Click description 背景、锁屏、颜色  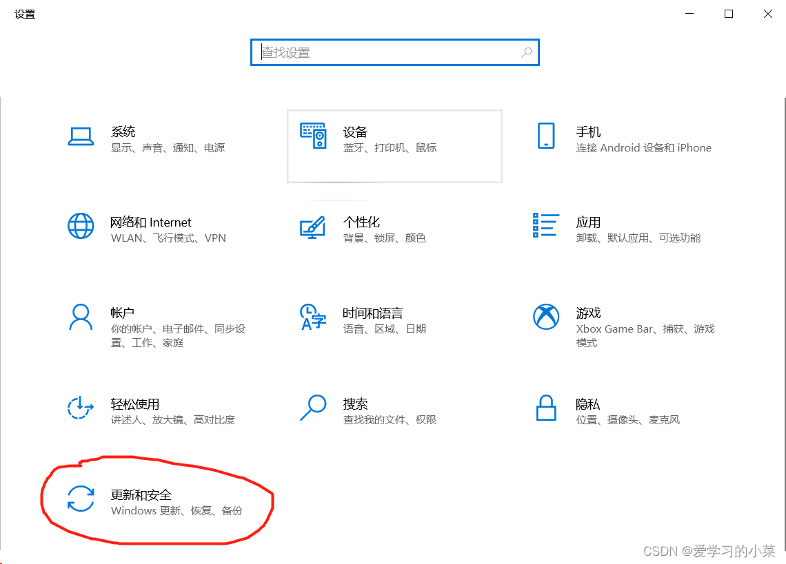pyautogui.click(x=385, y=238)
